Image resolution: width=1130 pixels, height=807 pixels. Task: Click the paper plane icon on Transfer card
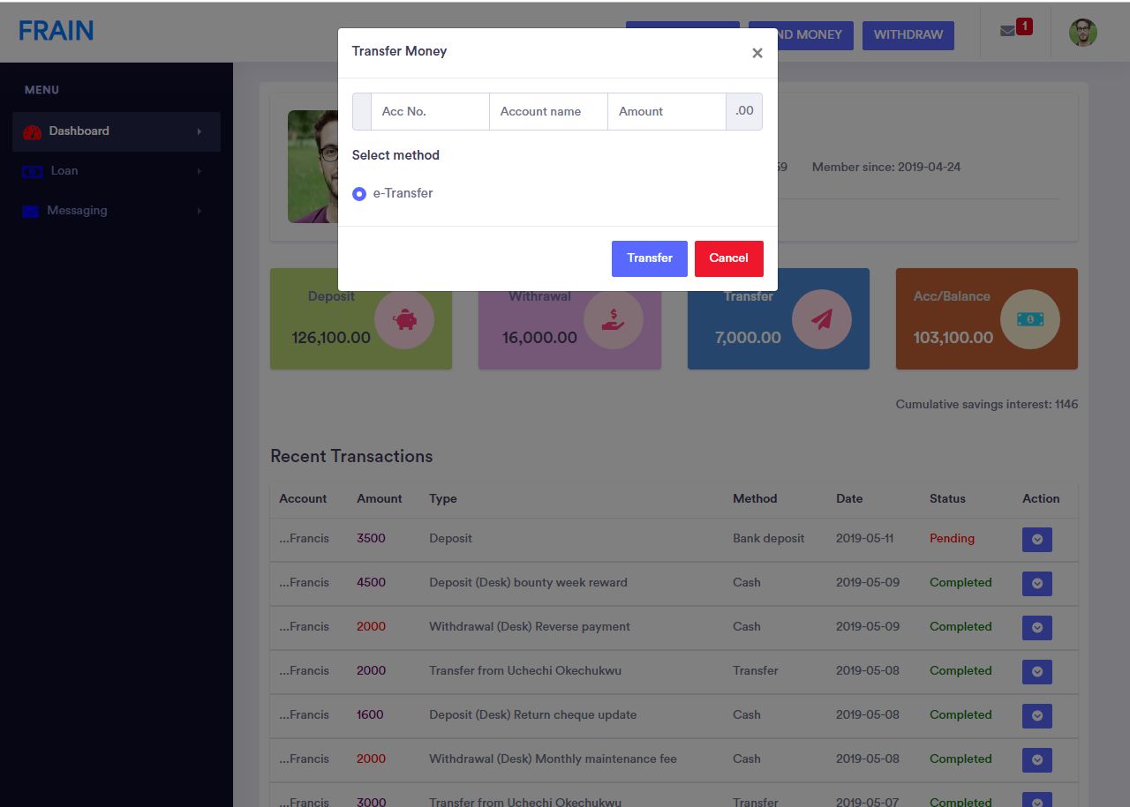click(x=823, y=318)
